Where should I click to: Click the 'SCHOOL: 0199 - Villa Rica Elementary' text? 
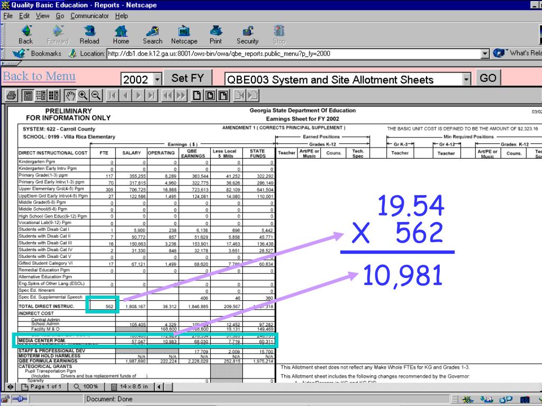[x=69, y=137]
